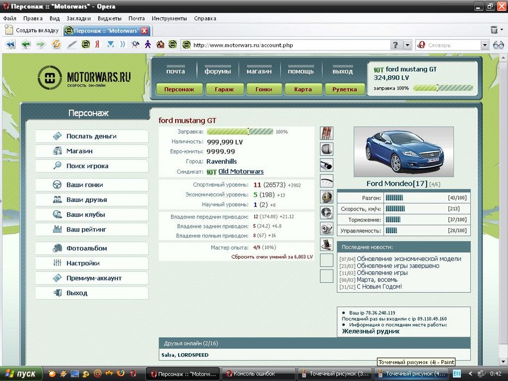Open the Закладки menu
This screenshot has width=508, height=381.
[79, 19]
